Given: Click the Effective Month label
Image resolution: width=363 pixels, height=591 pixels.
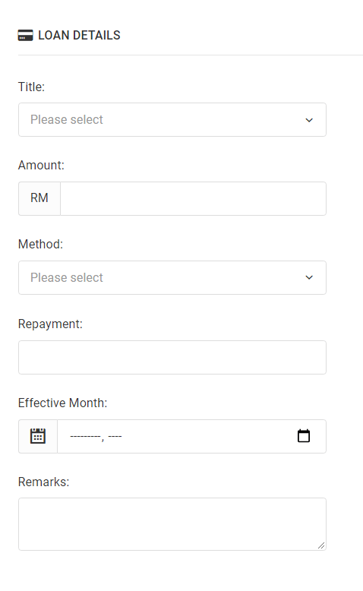Looking at the screenshot, I should point(62,403).
